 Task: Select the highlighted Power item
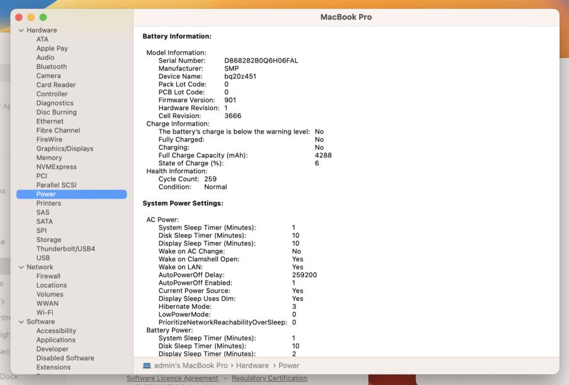click(x=71, y=194)
